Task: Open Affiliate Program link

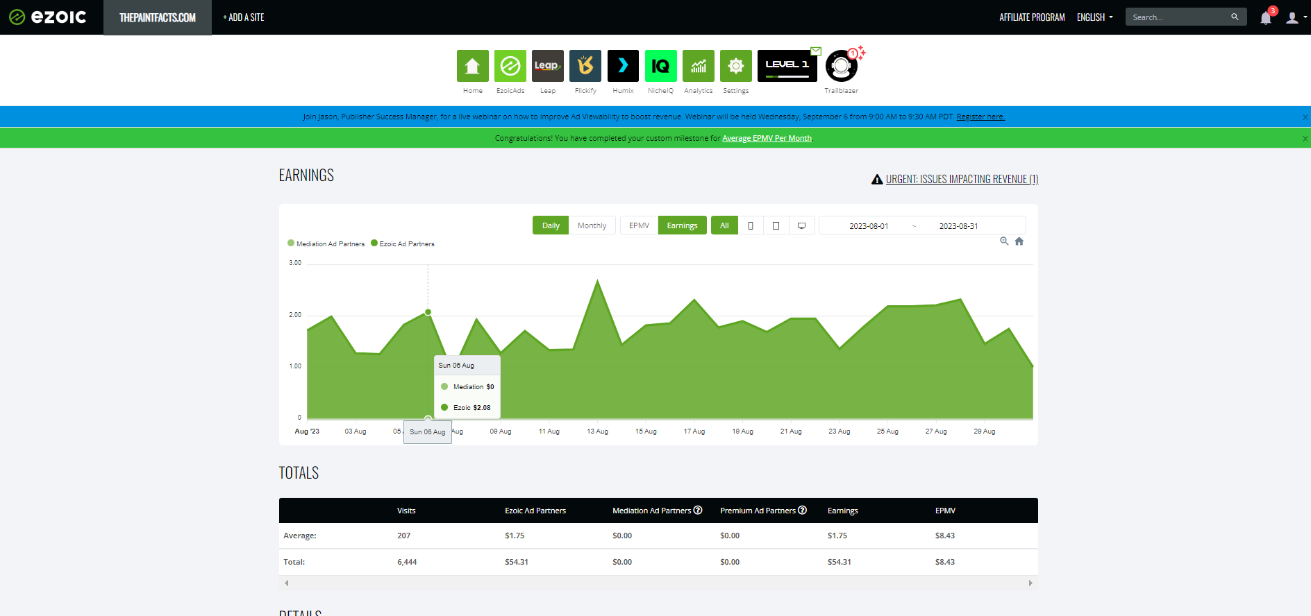Action: point(1032,17)
